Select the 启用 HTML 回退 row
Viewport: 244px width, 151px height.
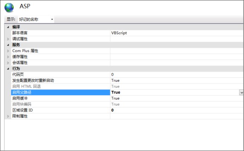click(x=26, y=86)
